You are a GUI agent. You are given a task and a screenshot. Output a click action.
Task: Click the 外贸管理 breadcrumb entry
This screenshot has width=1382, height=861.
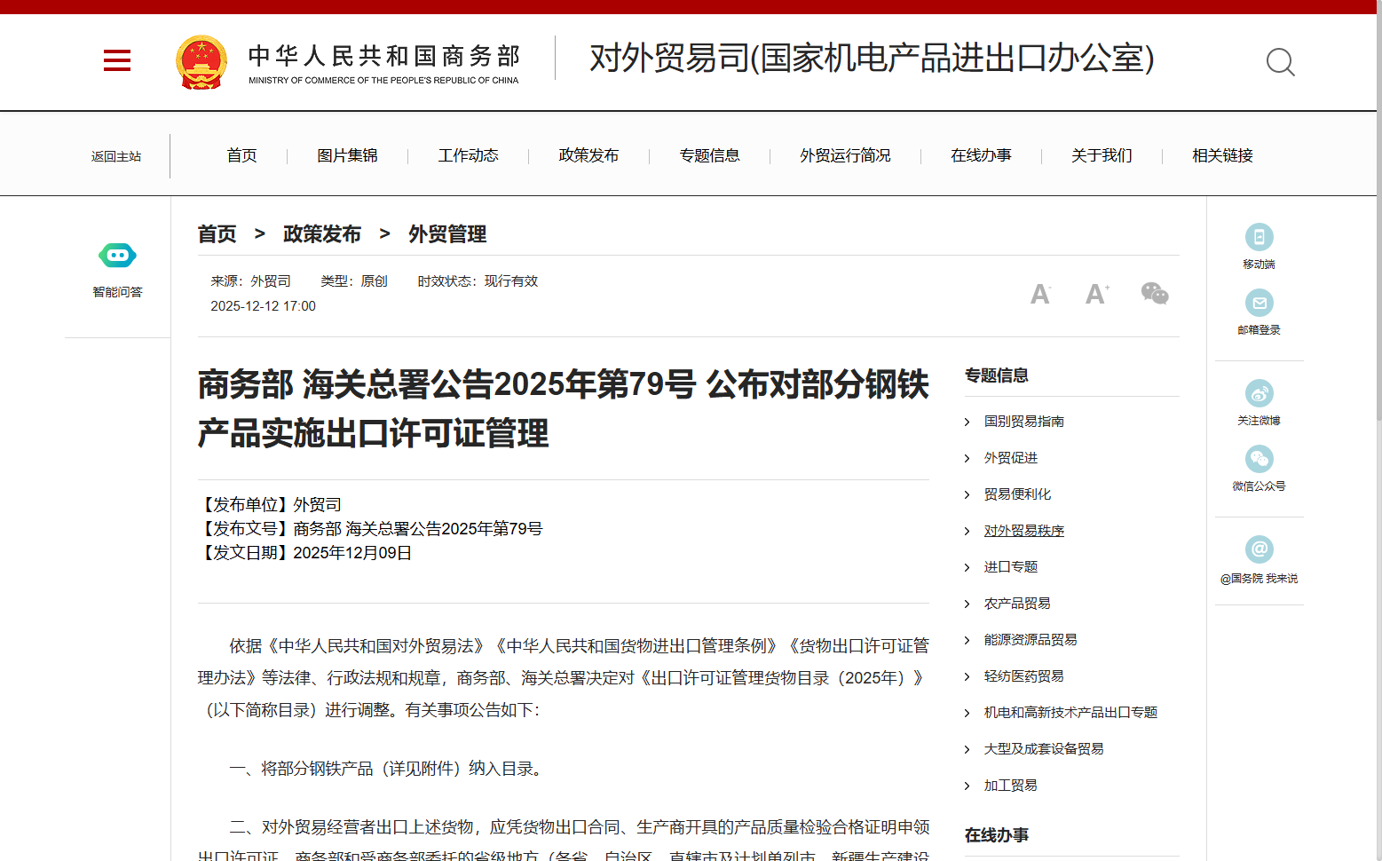[446, 233]
